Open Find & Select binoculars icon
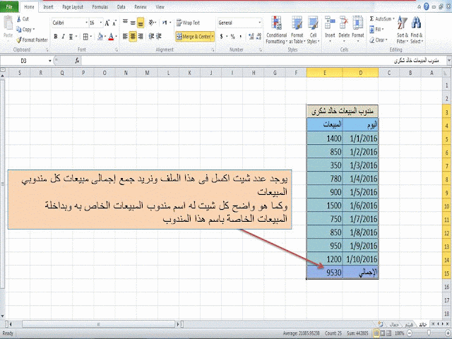 416,23
